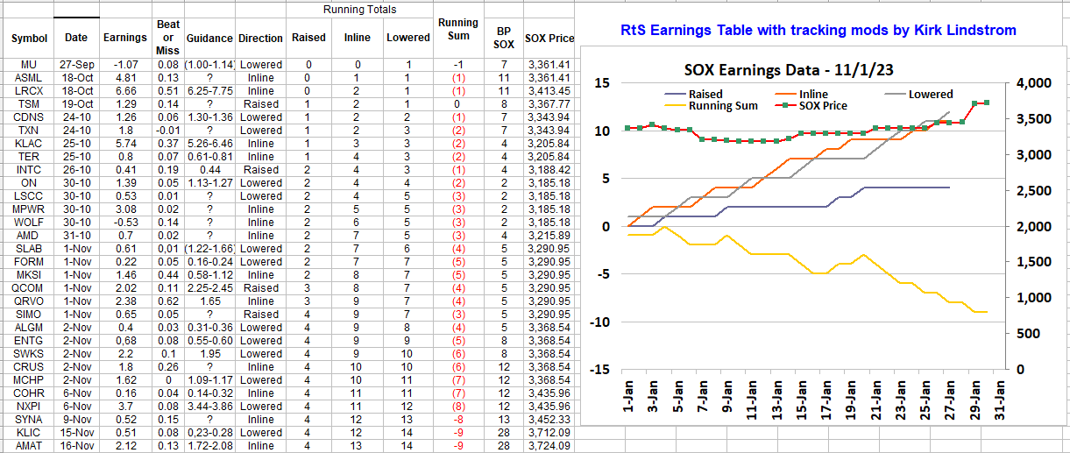Click the INTC symbol cell
The image size is (1070, 453).
click(29, 170)
